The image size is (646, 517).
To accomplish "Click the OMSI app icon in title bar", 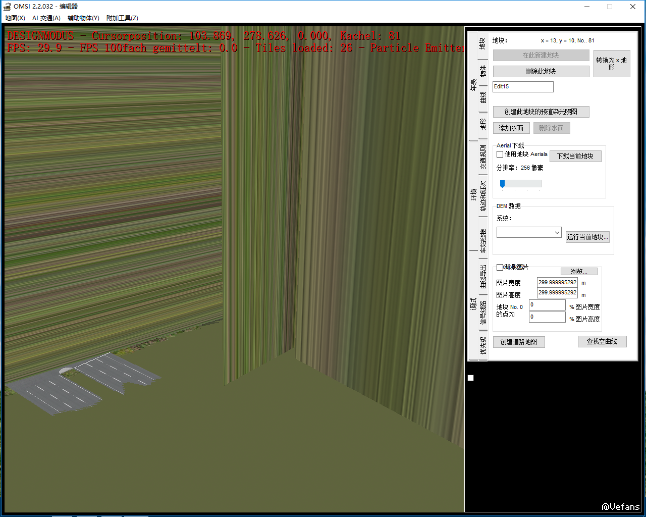I will [7, 7].
